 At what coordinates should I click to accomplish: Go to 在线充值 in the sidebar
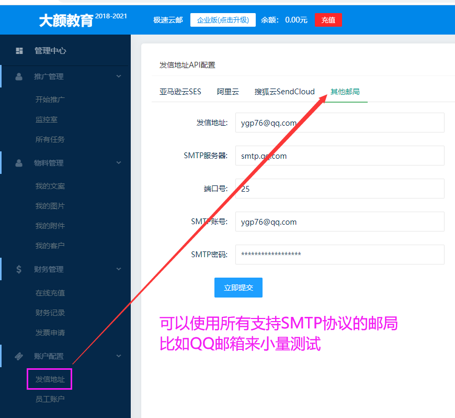pyautogui.click(x=50, y=293)
